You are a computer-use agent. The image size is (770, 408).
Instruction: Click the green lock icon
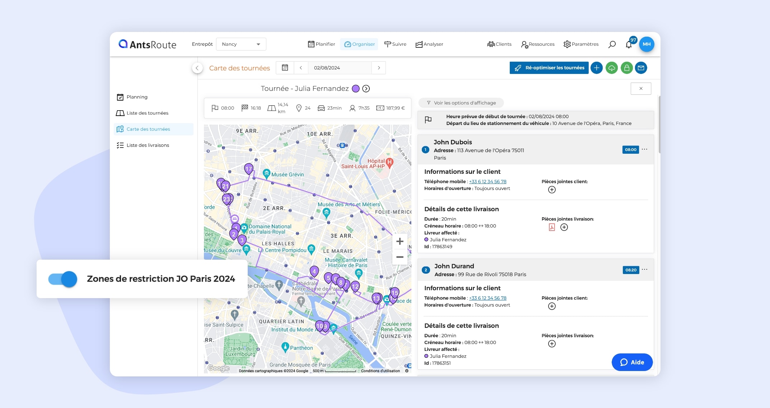pyautogui.click(x=626, y=68)
